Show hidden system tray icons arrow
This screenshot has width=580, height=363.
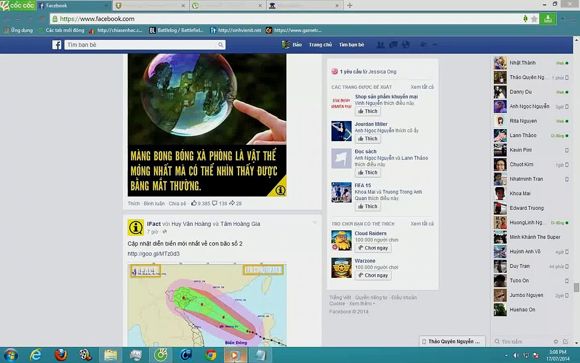click(x=506, y=355)
